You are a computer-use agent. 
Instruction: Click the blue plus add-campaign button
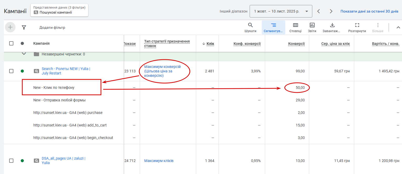pos(10,27)
